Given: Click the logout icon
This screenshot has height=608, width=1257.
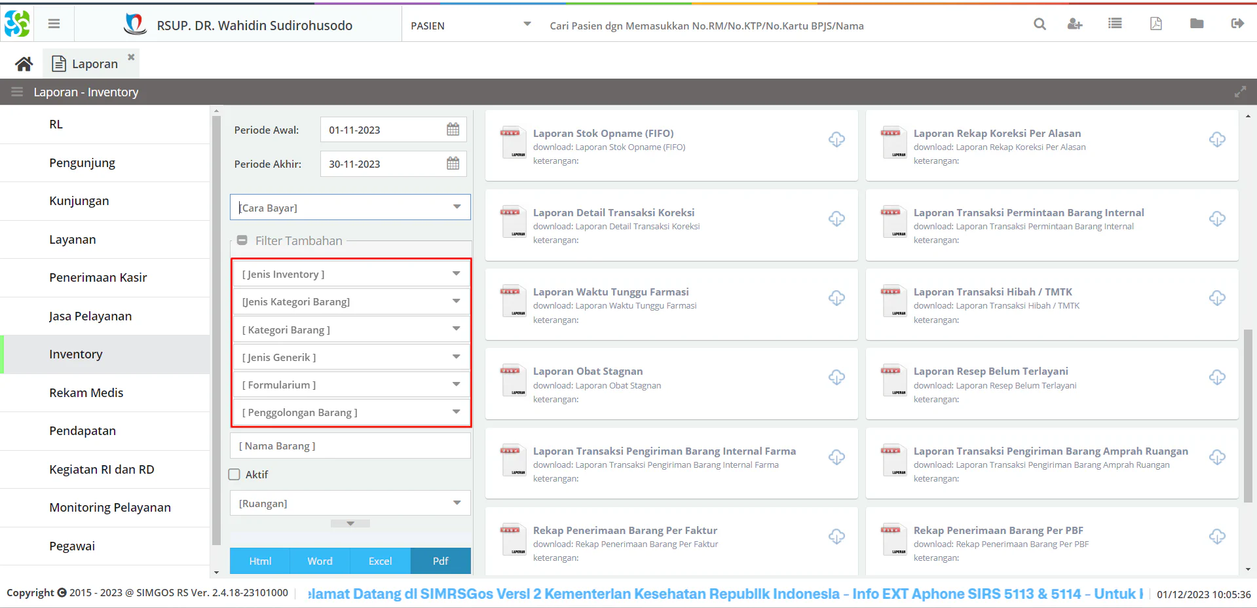Looking at the screenshot, I should 1237,24.
